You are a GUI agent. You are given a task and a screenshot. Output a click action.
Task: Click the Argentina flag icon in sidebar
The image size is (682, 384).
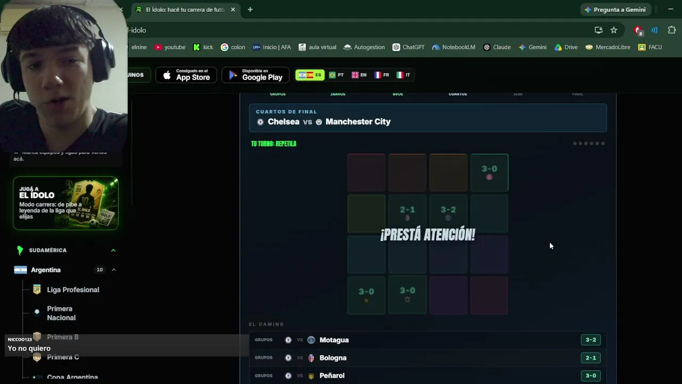click(x=20, y=270)
